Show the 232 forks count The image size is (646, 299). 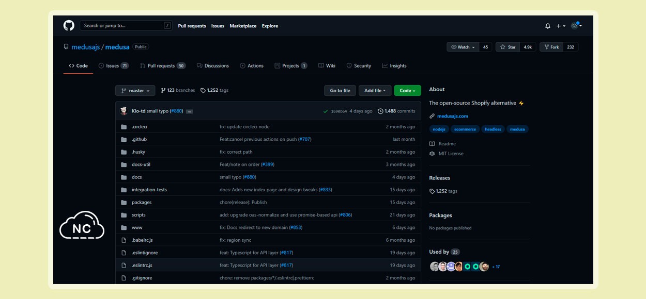pos(571,47)
